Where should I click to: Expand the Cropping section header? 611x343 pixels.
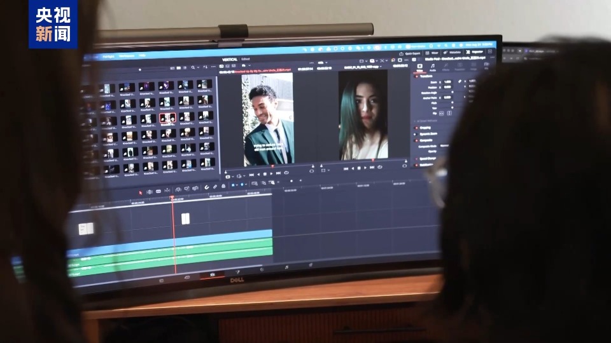pyautogui.click(x=425, y=128)
